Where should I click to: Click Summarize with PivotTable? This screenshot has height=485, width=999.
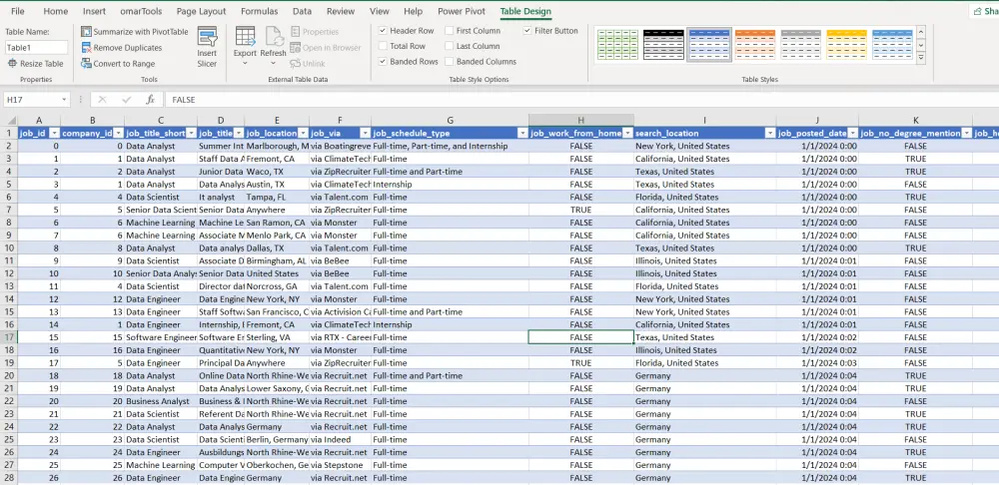click(135, 31)
